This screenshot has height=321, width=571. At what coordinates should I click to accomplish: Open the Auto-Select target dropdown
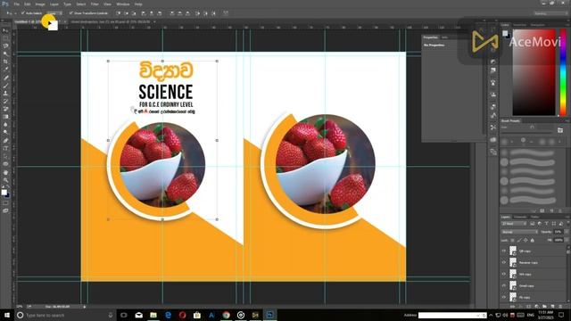[x=54, y=13]
